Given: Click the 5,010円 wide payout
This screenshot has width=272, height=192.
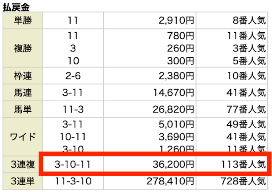Looking at the screenshot, I should (x=176, y=124).
